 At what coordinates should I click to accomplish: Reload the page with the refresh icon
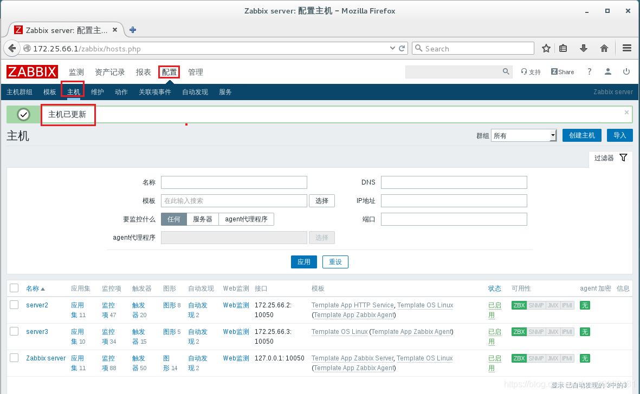tap(402, 48)
